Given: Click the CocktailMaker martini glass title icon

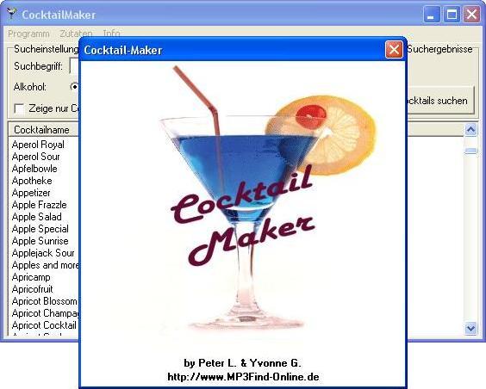Looking at the screenshot, I should coord(12,14).
